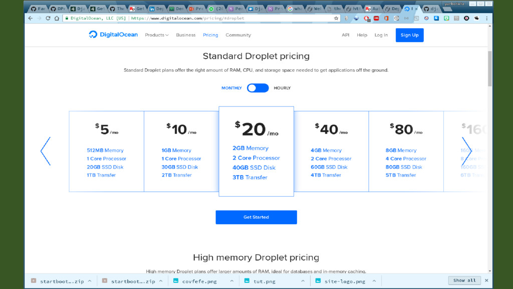Expand the Products dropdown menu
Screen dimensions: 513x289
click(157, 35)
